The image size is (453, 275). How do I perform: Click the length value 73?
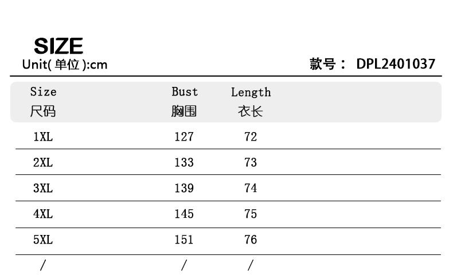(x=251, y=162)
